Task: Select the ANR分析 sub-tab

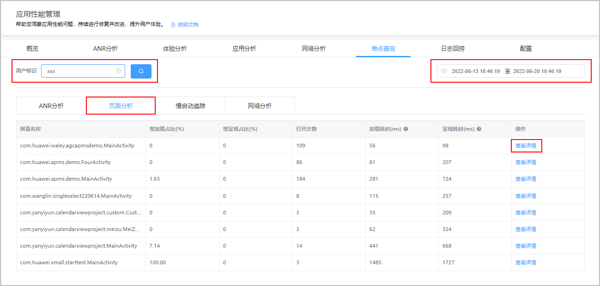Action: click(51, 106)
